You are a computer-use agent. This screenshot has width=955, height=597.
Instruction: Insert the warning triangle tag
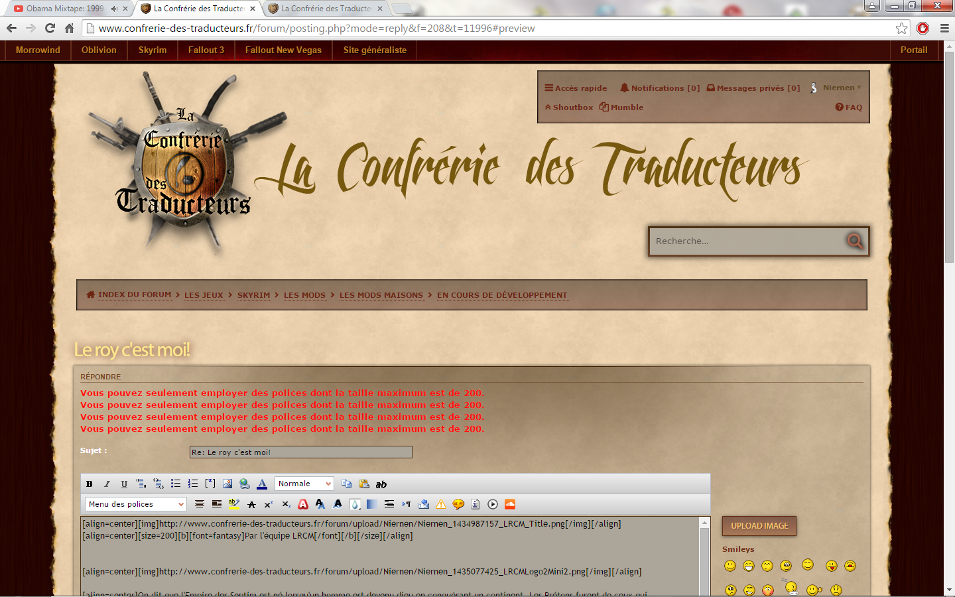point(441,504)
